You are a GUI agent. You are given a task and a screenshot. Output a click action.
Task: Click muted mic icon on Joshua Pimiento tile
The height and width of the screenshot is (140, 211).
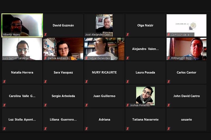coord(128,105)
